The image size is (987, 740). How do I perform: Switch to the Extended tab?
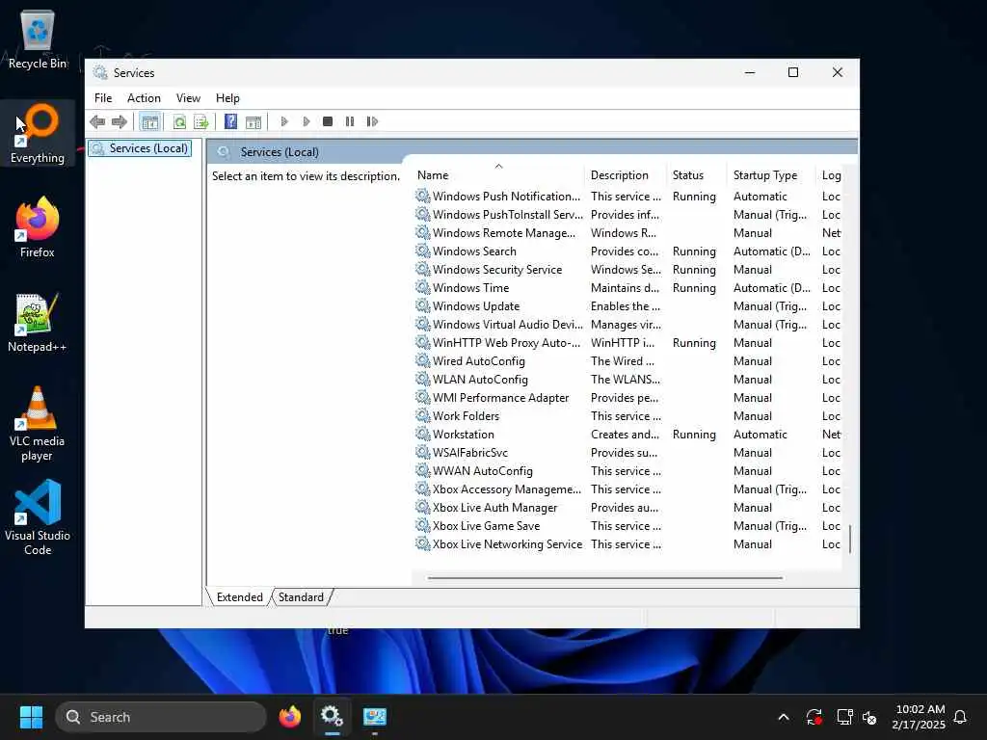click(239, 597)
